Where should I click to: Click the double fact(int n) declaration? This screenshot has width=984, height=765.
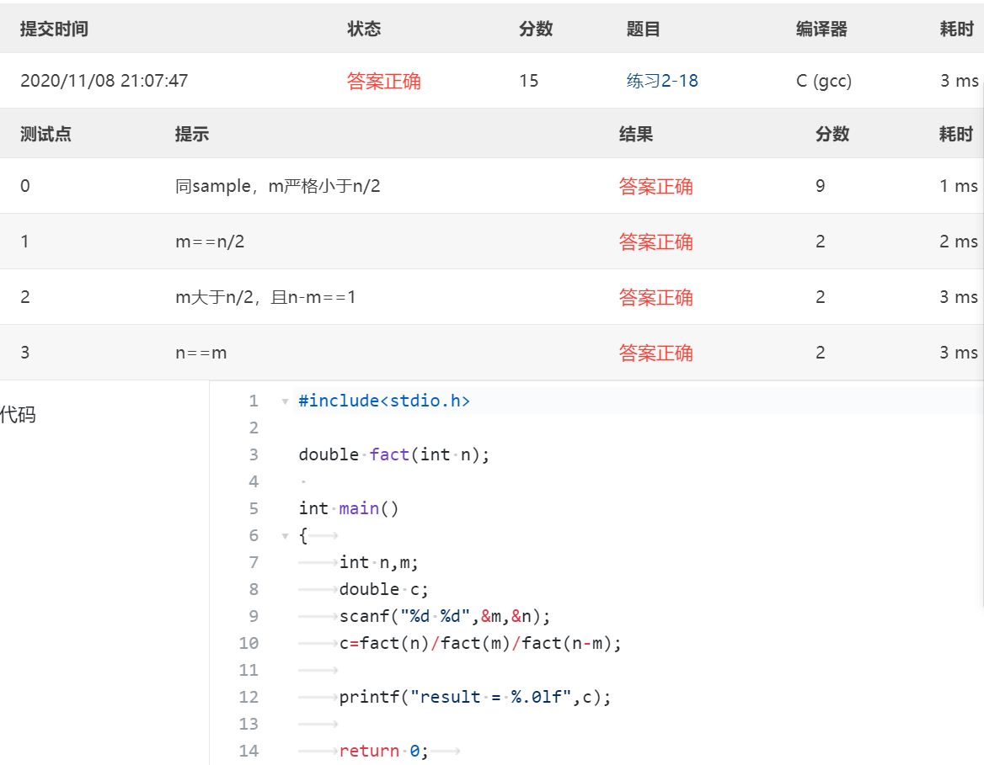pyautogui.click(x=393, y=454)
